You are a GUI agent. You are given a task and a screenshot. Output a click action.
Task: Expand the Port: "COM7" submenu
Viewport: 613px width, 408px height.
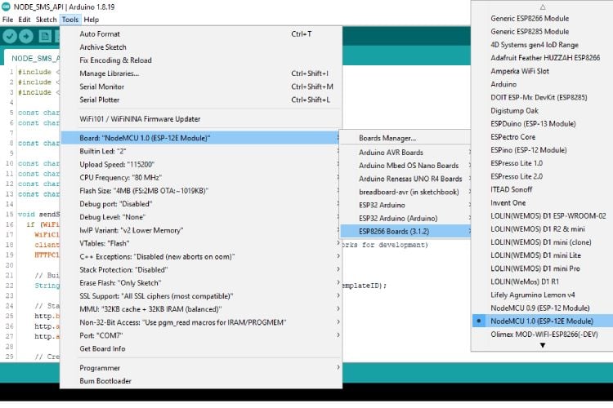(201, 335)
